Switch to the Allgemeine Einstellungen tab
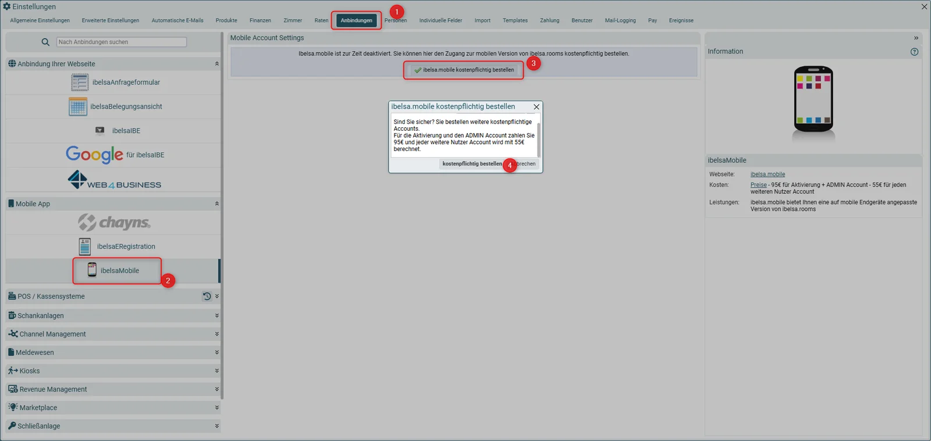 (x=40, y=20)
